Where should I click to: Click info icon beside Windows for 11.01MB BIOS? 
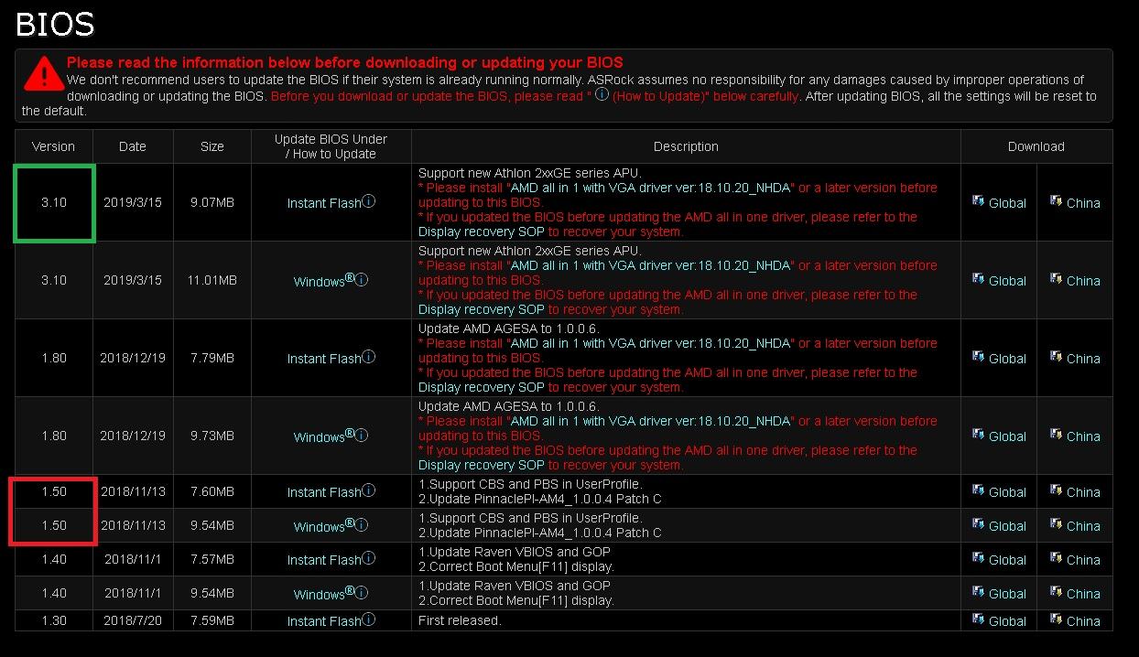click(x=362, y=279)
